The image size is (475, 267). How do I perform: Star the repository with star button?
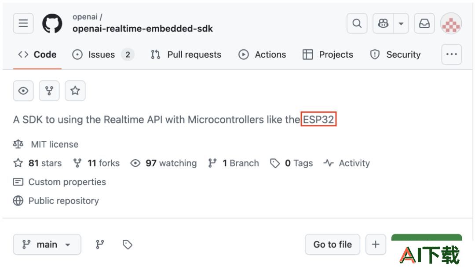[75, 91]
